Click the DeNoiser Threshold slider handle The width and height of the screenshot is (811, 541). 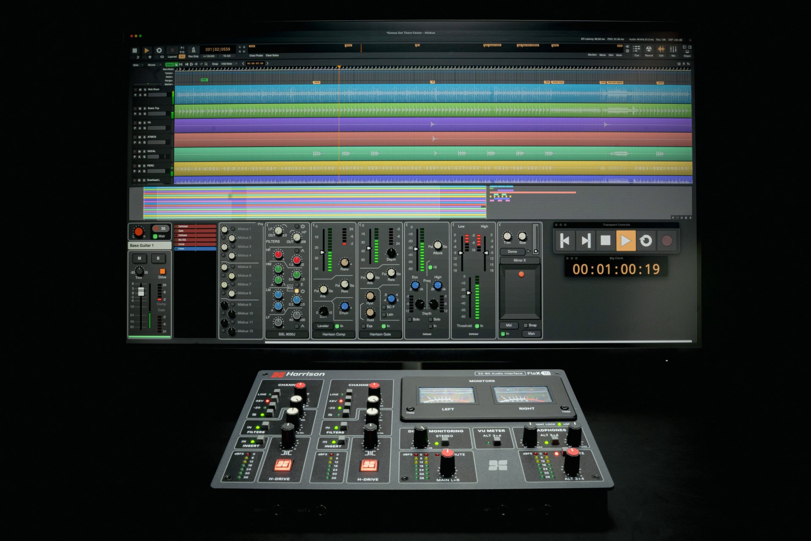click(468, 292)
